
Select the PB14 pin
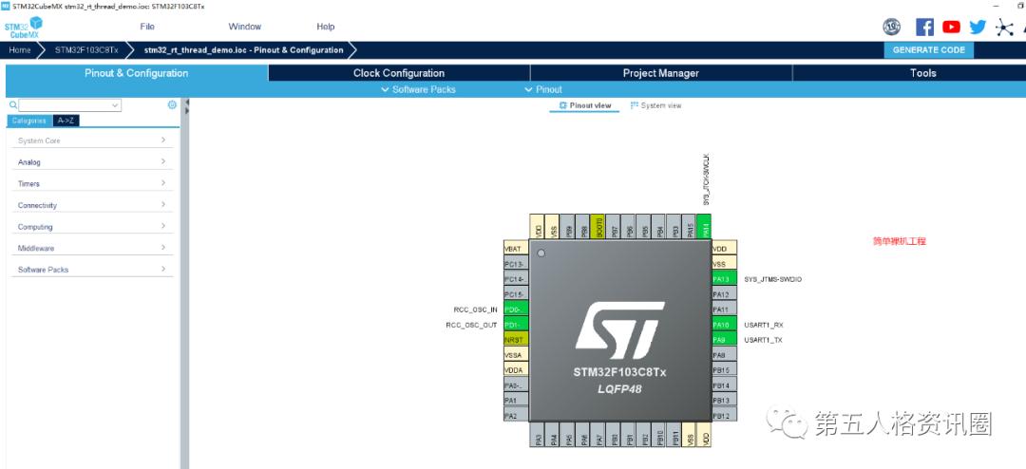724,385
